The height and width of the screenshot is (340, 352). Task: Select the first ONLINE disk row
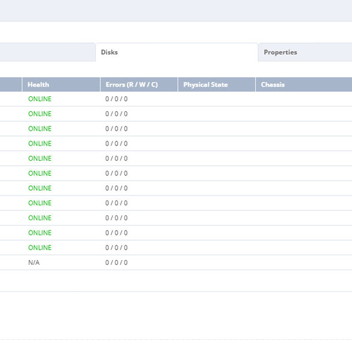[x=176, y=99]
